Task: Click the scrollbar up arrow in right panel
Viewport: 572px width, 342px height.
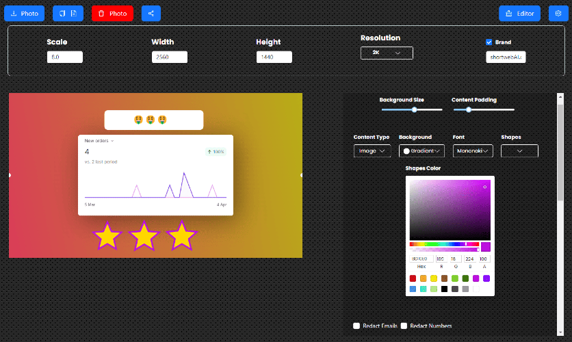Action: tap(560, 96)
